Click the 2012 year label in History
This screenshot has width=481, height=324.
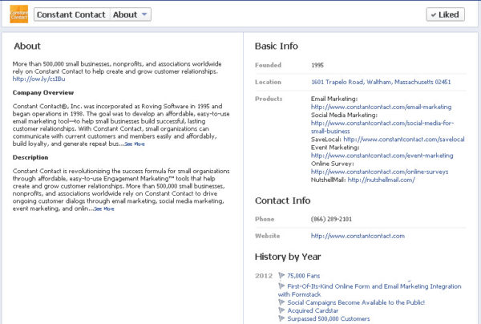click(x=264, y=276)
